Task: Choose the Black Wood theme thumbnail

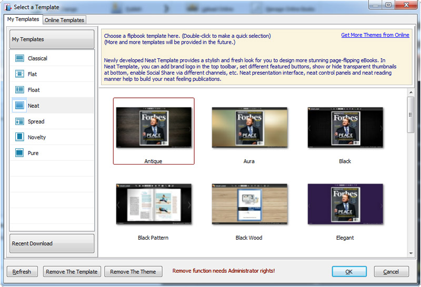Action: [x=249, y=204]
